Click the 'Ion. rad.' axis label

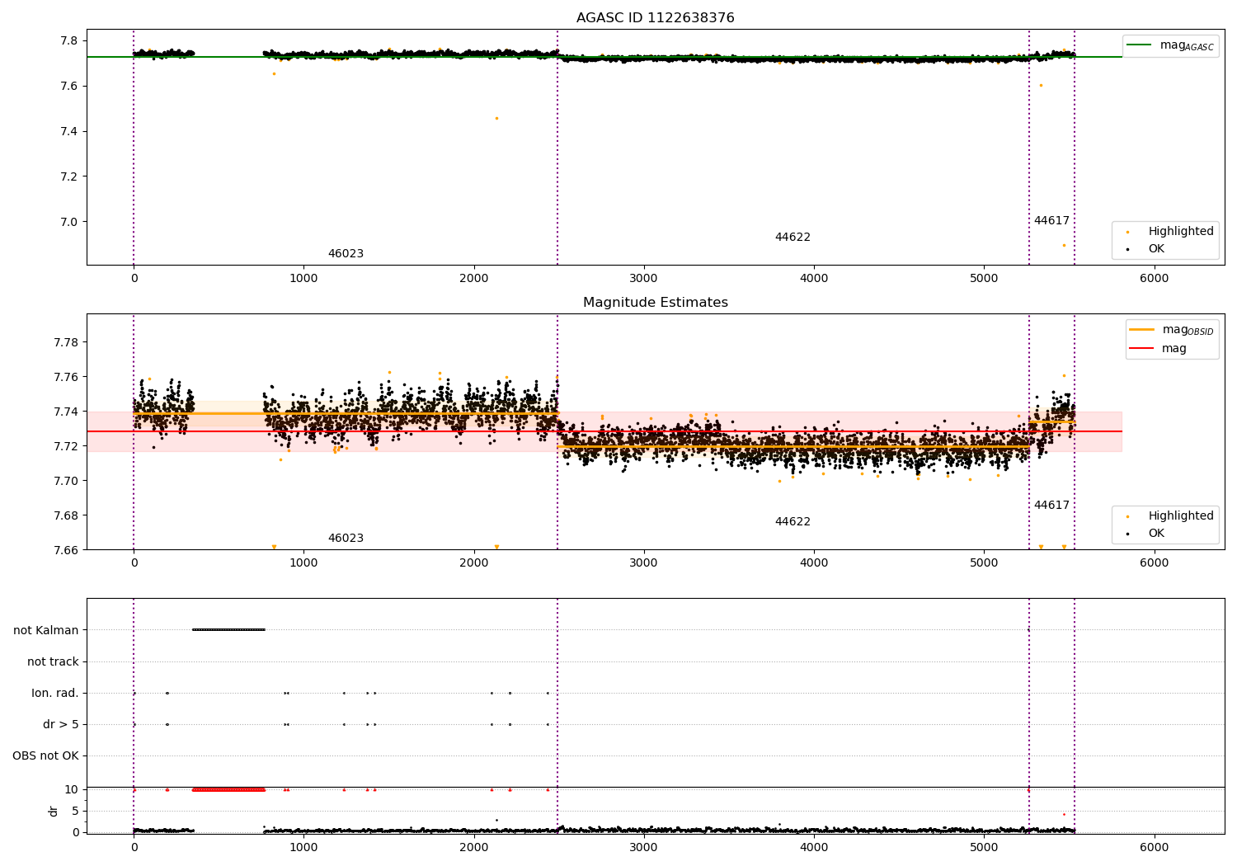click(55, 693)
